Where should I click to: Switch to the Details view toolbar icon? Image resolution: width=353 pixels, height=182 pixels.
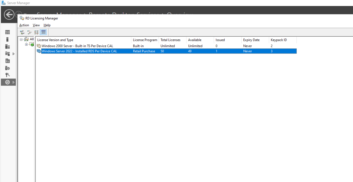(x=43, y=32)
